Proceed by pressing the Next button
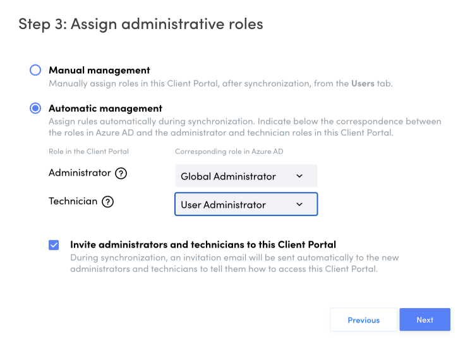 (x=425, y=320)
